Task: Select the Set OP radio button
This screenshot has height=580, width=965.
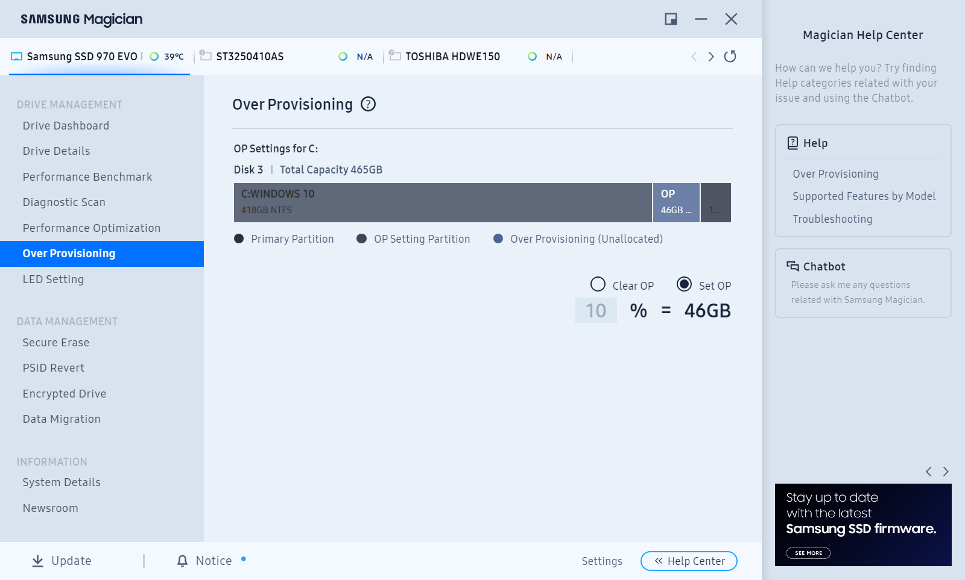Action: 684,284
